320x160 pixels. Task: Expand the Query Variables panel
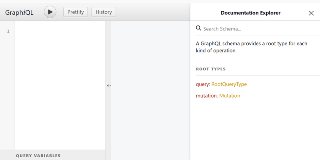[x=53, y=156]
